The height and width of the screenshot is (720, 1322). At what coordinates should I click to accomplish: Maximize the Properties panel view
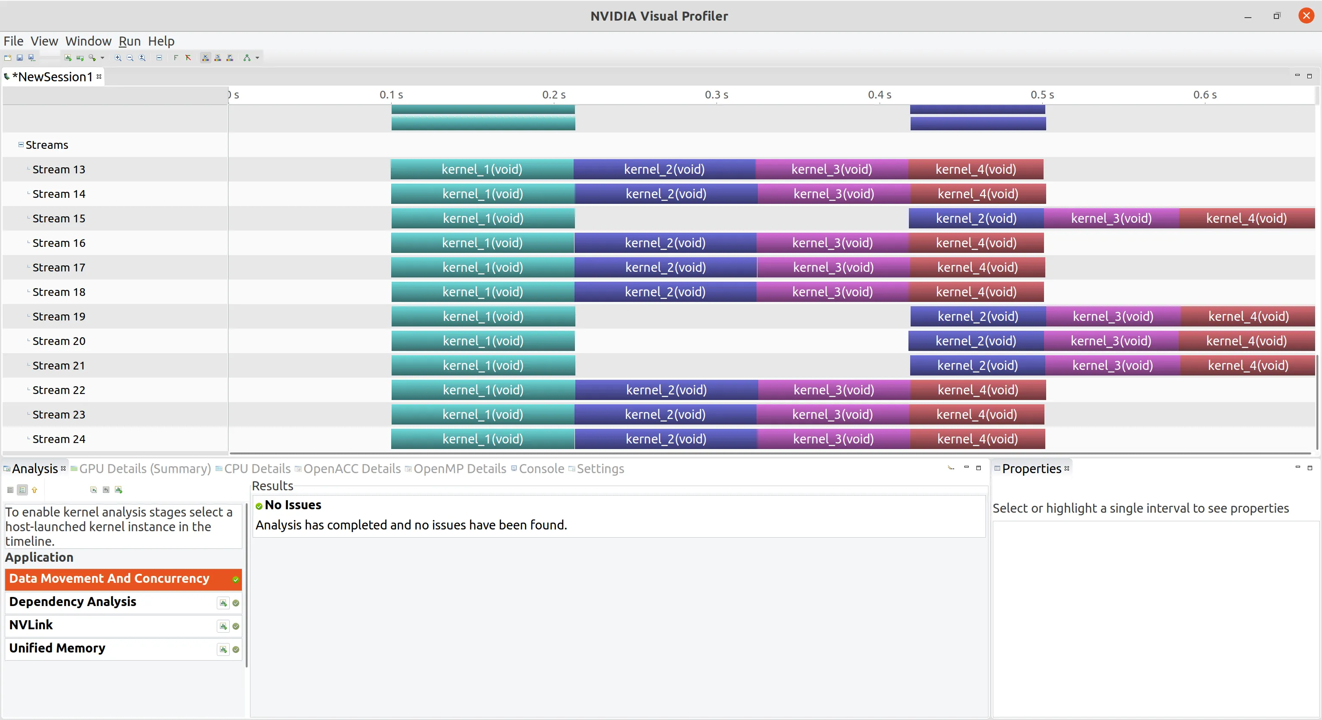point(1310,468)
